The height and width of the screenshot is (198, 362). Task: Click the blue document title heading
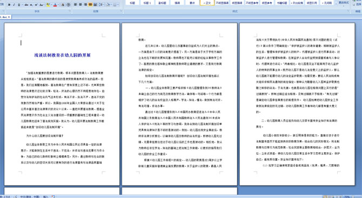coord(62,55)
